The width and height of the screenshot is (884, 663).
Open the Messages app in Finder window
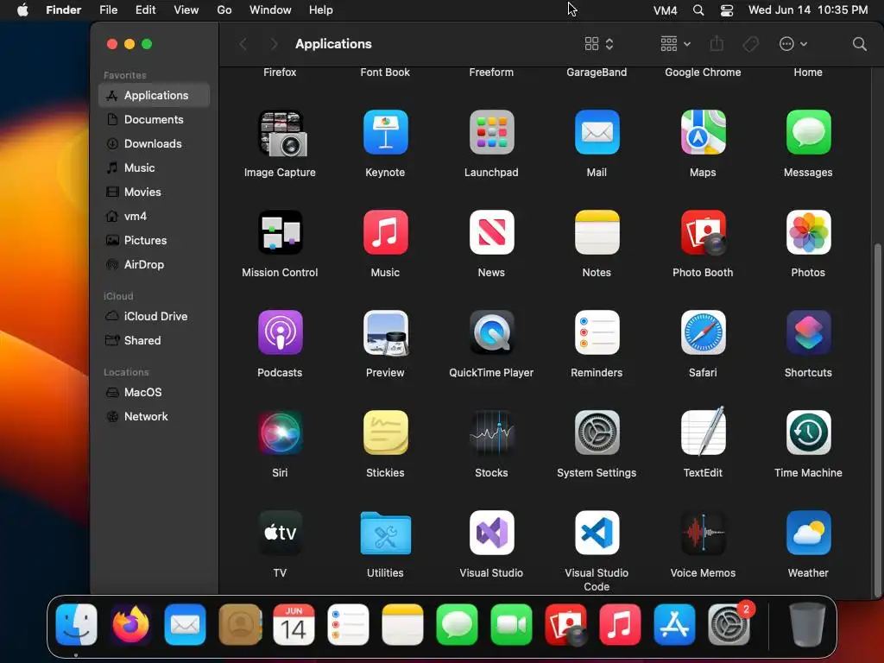coord(808,132)
